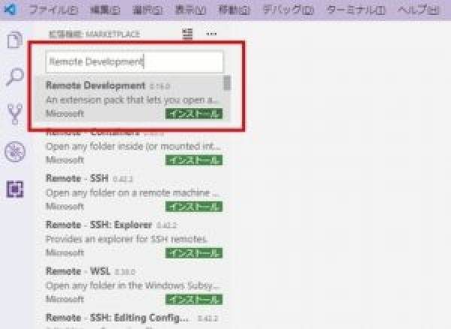Screen dimensions: 451x329
Task: Click the clear extensions list icon
Action: pos(187,34)
